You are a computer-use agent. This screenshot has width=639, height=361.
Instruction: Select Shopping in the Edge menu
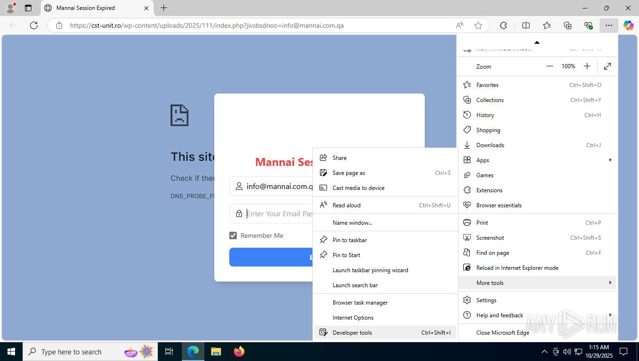click(537, 130)
